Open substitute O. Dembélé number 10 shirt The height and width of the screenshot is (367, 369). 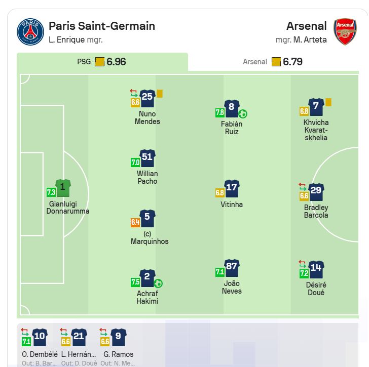40,337
